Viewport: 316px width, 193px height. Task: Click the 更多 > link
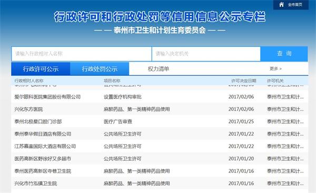tap(275, 69)
